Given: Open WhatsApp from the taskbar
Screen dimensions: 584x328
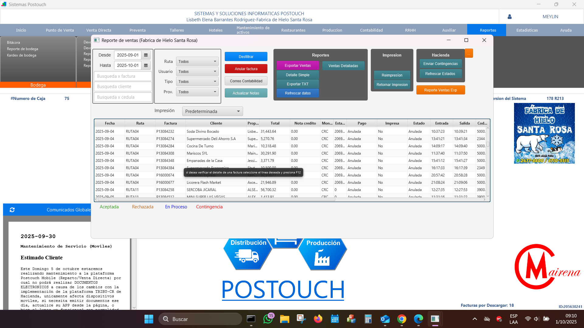Looking at the screenshot, I should [268, 319].
